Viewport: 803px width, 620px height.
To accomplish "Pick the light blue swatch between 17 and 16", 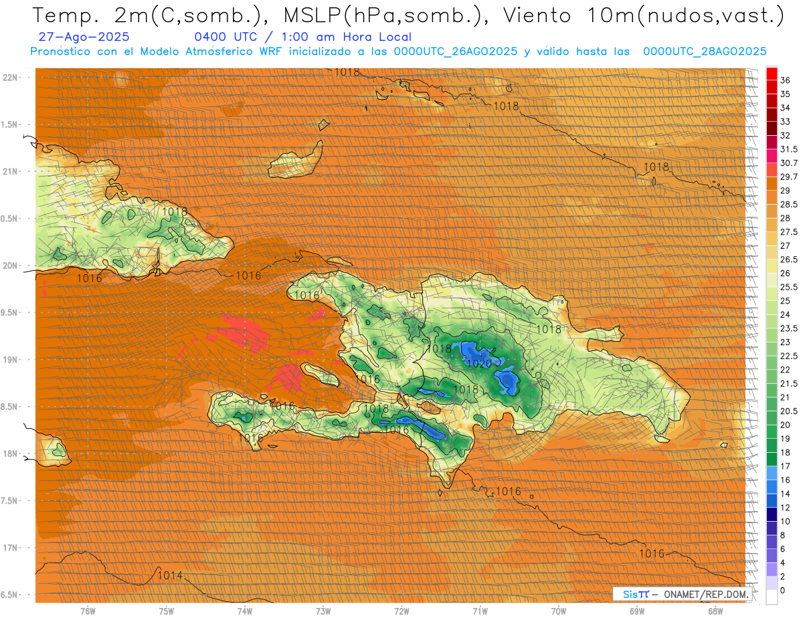I will (x=772, y=473).
